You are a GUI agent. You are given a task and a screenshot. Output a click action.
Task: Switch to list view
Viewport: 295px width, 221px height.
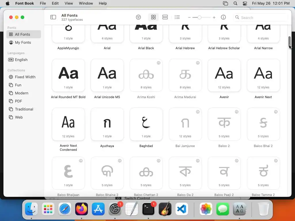coord(177,17)
